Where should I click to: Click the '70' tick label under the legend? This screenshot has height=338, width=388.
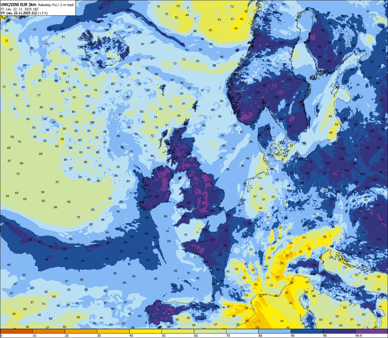(x=228, y=336)
